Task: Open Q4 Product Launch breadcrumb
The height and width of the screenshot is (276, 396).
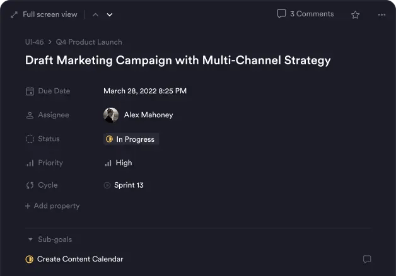Action: tap(89, 42)
